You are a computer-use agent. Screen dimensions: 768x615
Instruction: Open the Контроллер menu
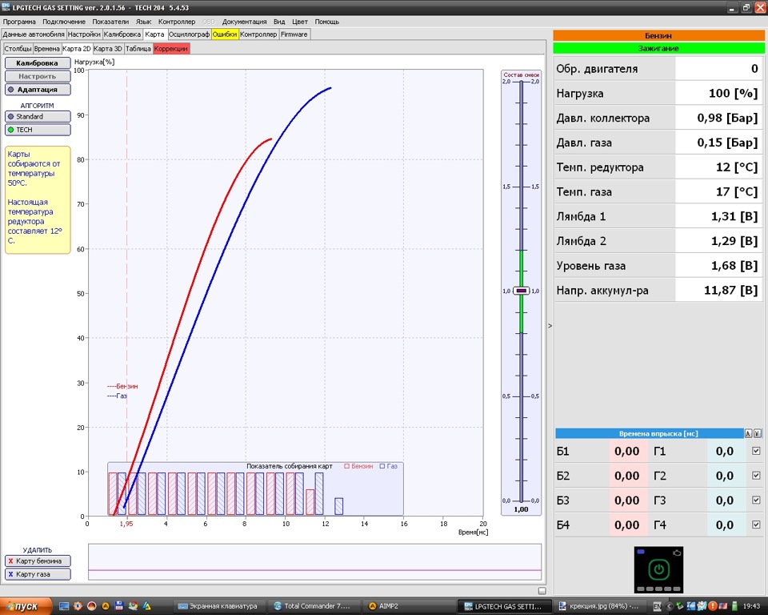[x=176, y=22]
